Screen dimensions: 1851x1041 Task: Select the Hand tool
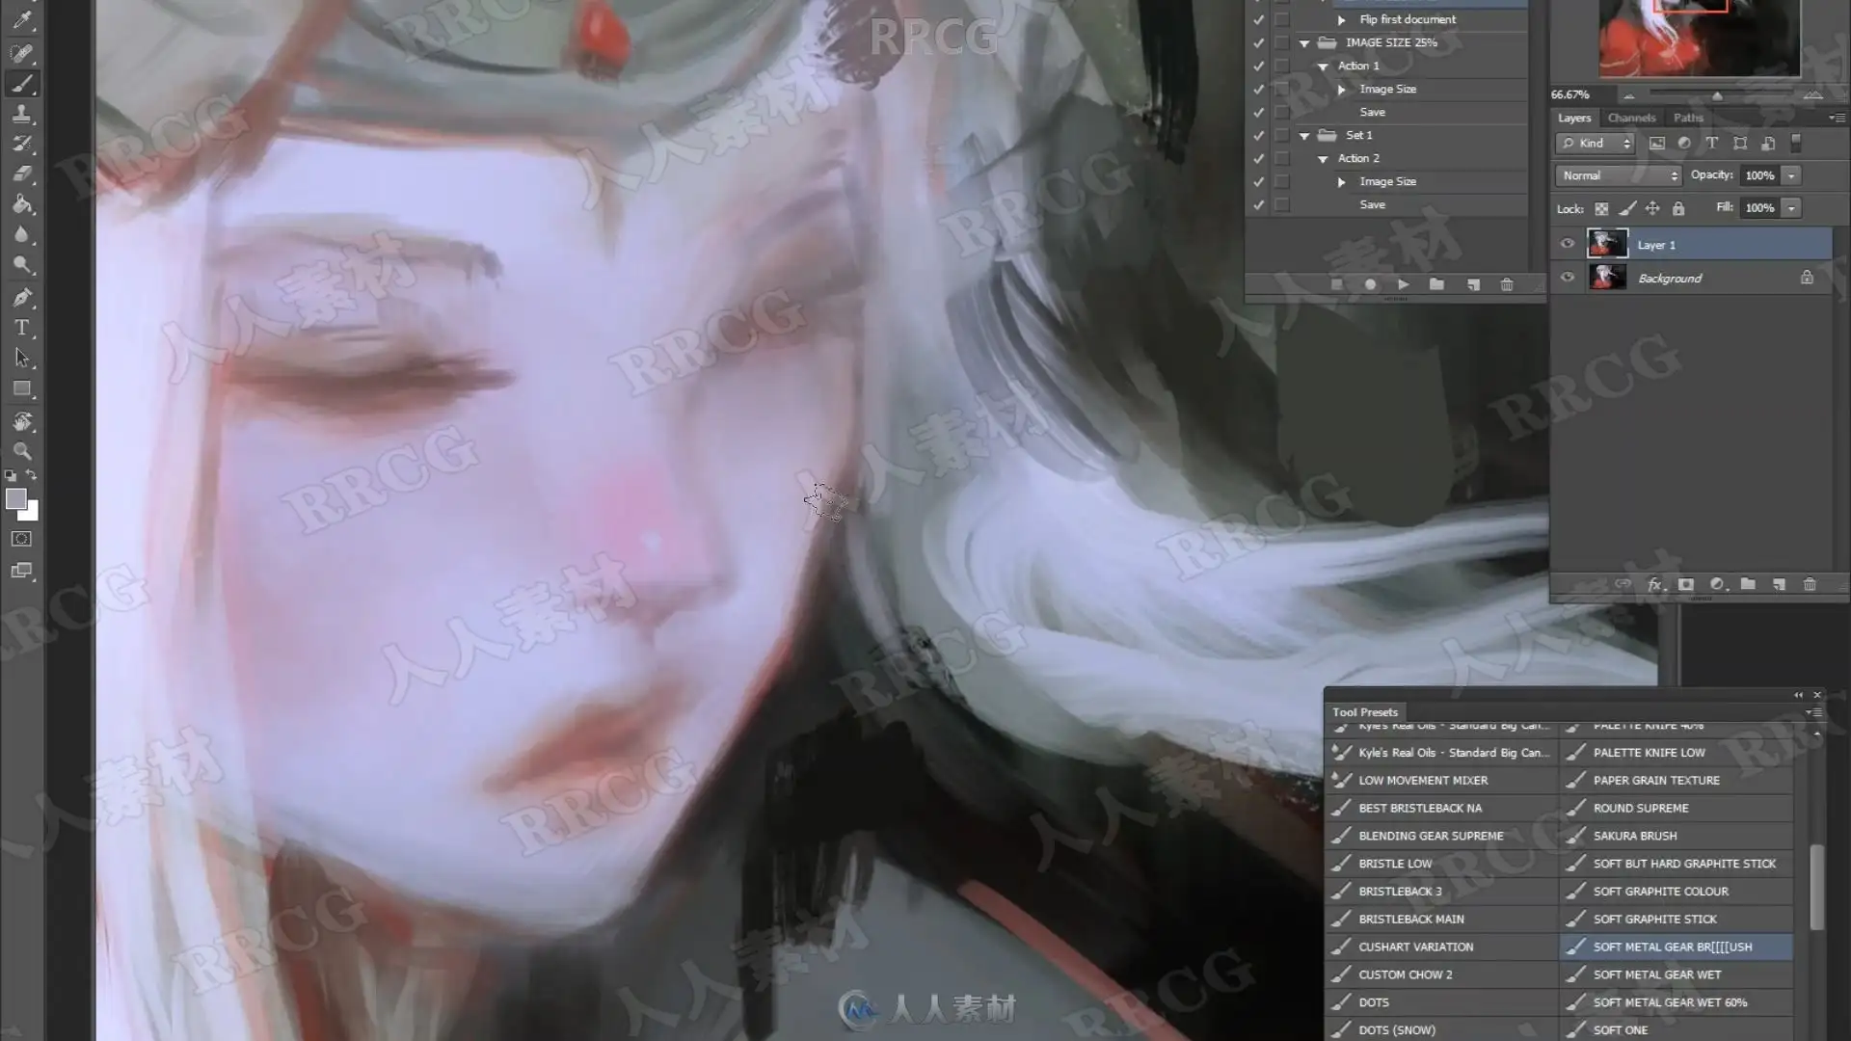tap(21, 421)
